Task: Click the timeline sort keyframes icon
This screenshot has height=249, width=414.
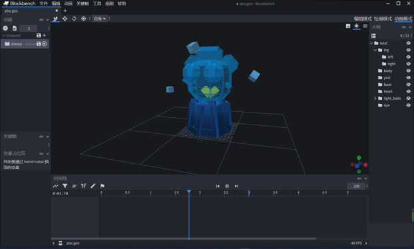Action: [x=83, y=186]
